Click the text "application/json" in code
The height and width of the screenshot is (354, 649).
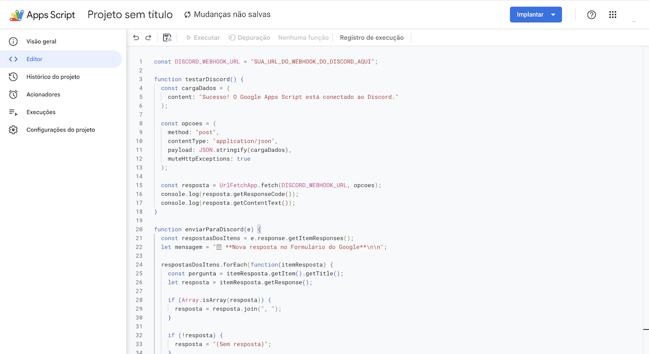(x=243, y=141)
